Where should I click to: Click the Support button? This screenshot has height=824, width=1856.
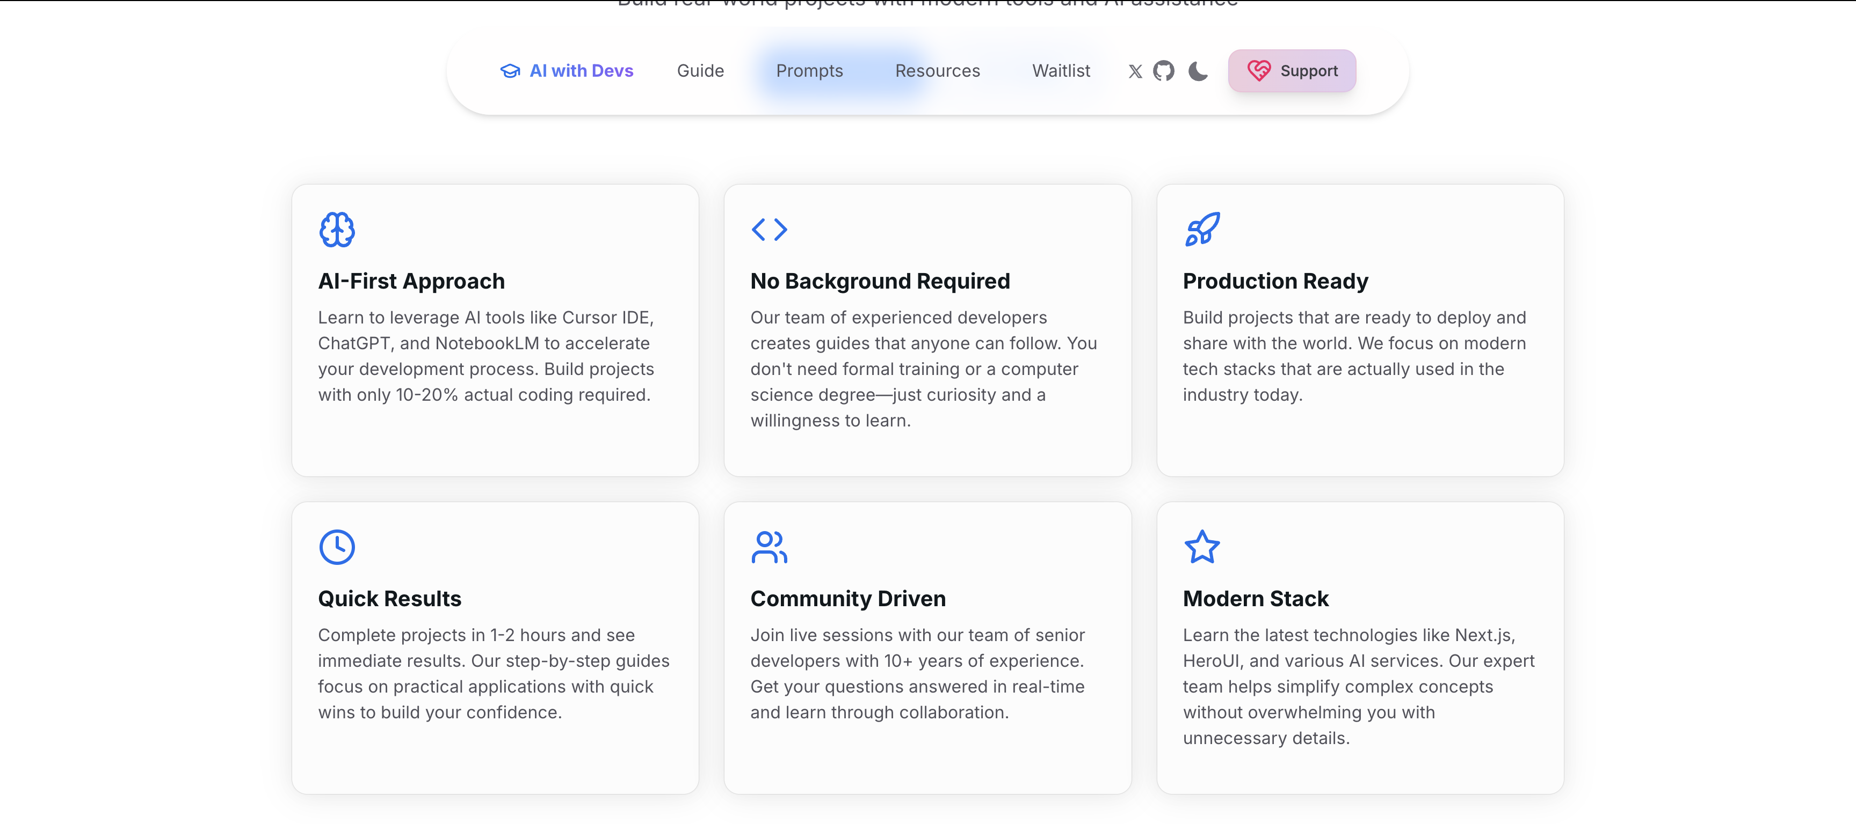tap(1292, 70)
